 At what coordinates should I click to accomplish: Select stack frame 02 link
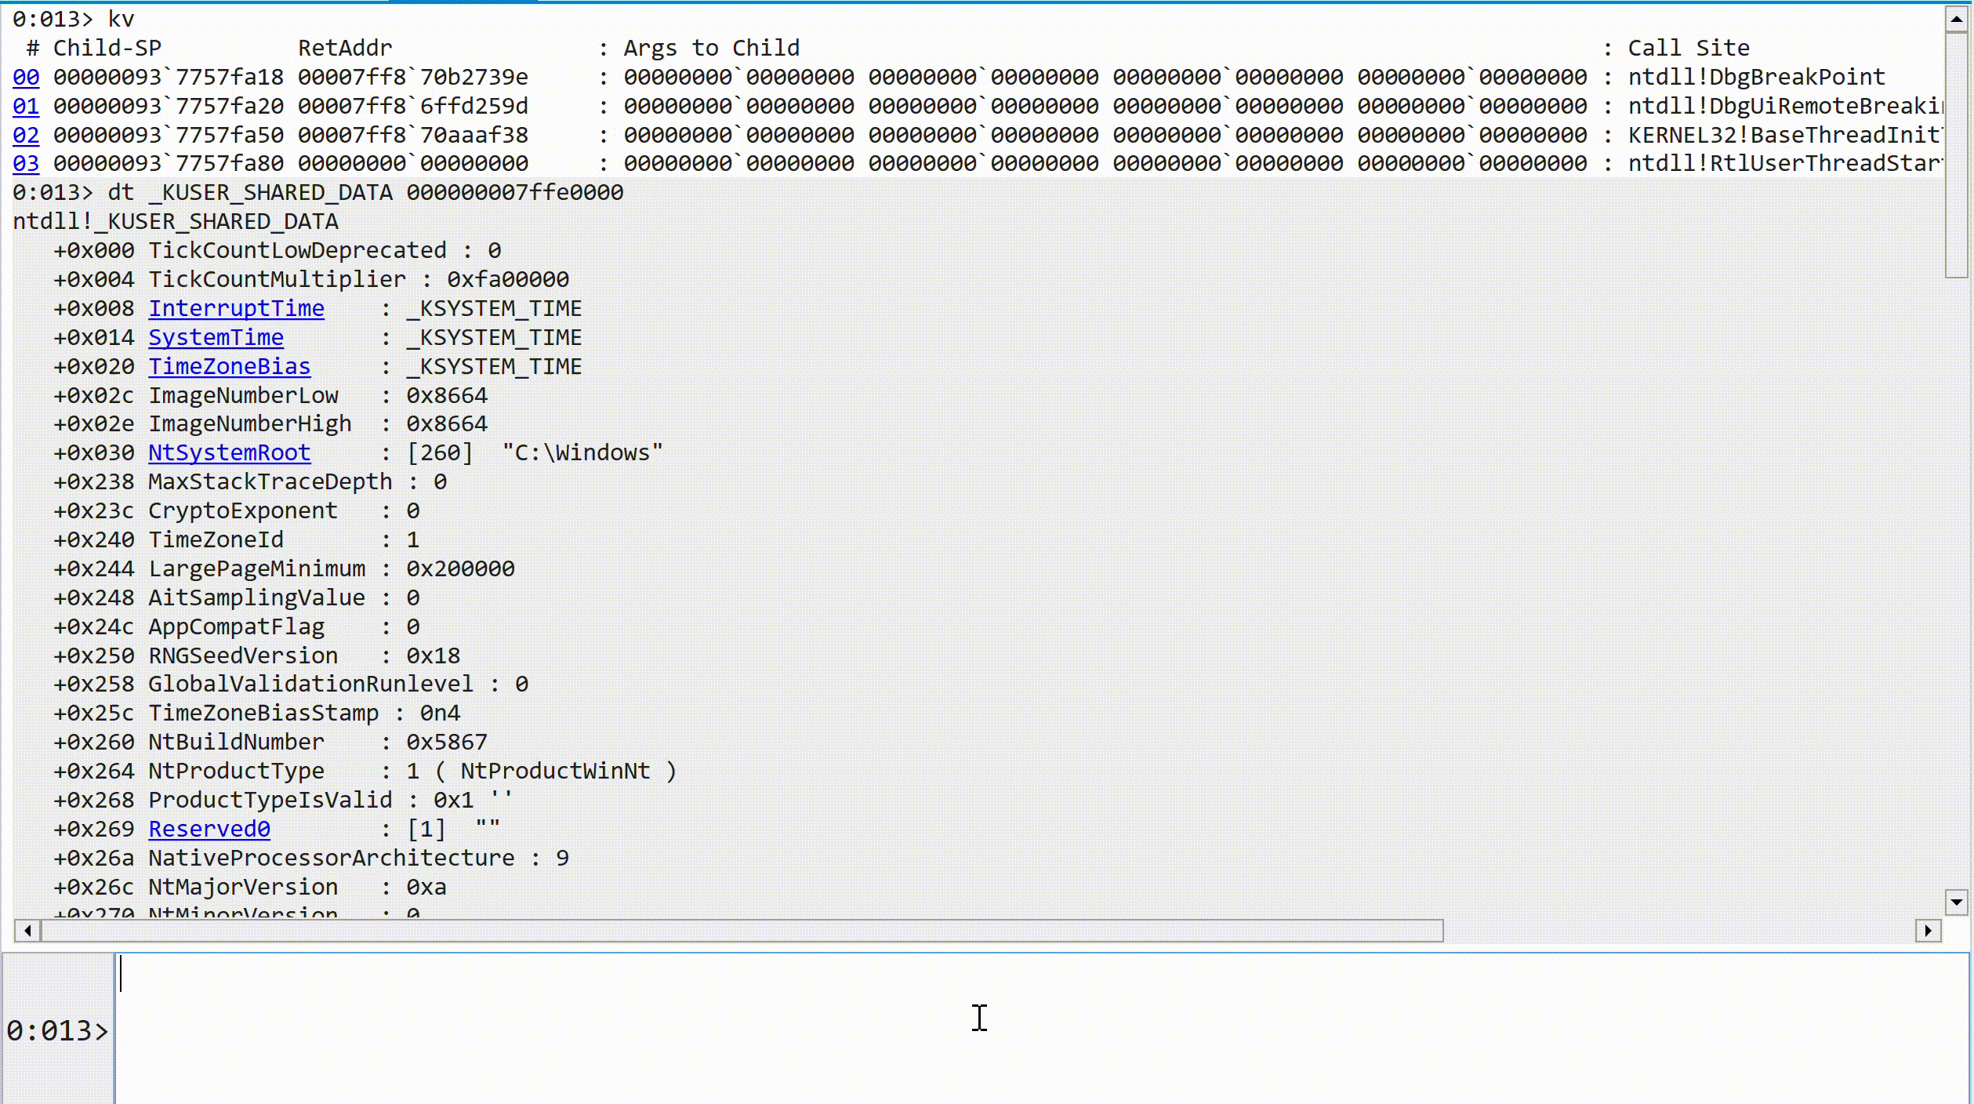point(26,135)
